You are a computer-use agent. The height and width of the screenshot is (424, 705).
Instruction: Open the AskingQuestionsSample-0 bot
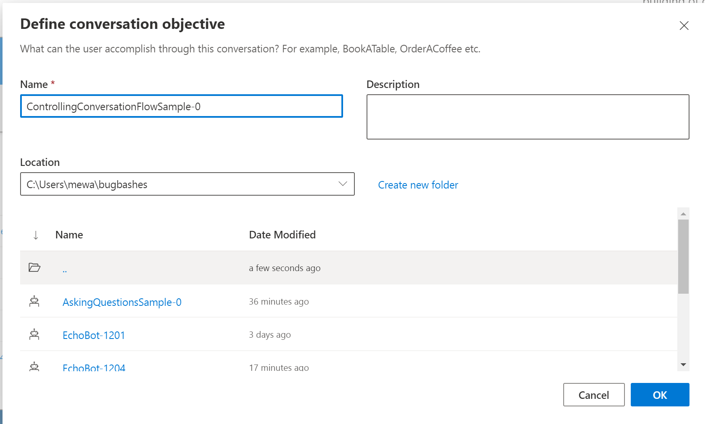[x=122, y=302]
